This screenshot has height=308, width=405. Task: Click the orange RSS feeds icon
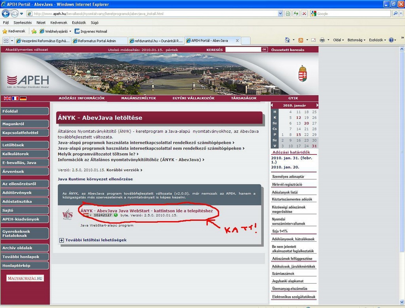tap(301, 40)
